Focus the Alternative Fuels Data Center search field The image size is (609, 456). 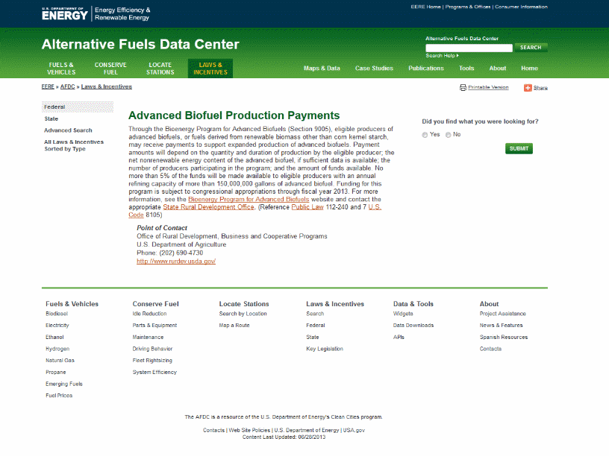click(469, 48)
